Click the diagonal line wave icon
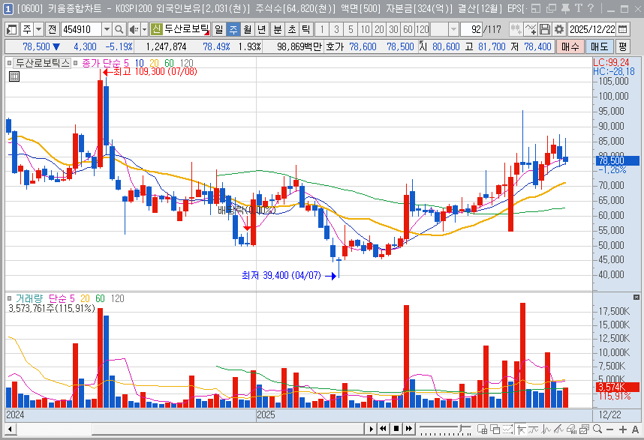644x440 pixels. pyautogui.click(x=558, y=430)
